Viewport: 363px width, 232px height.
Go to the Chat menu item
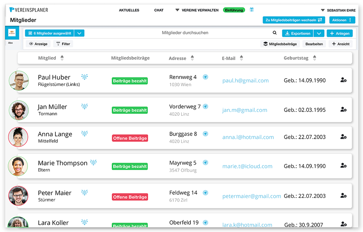(159, 10)
